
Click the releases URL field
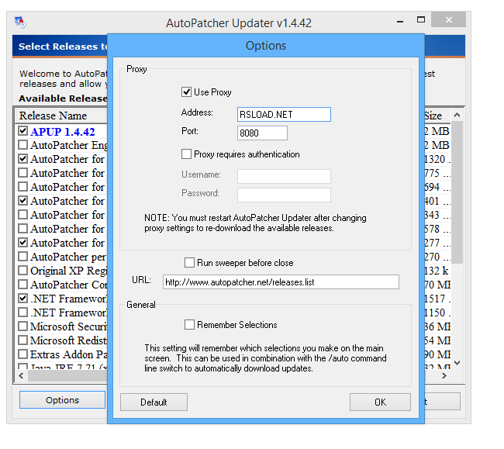(281, 281)
